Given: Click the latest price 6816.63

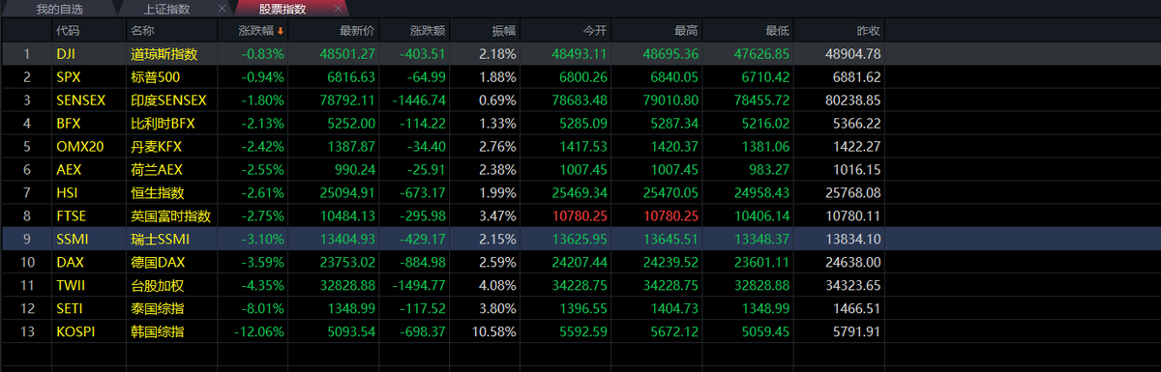Looking at the screenshot, I should pyautogui.click(x=352, y=76).
